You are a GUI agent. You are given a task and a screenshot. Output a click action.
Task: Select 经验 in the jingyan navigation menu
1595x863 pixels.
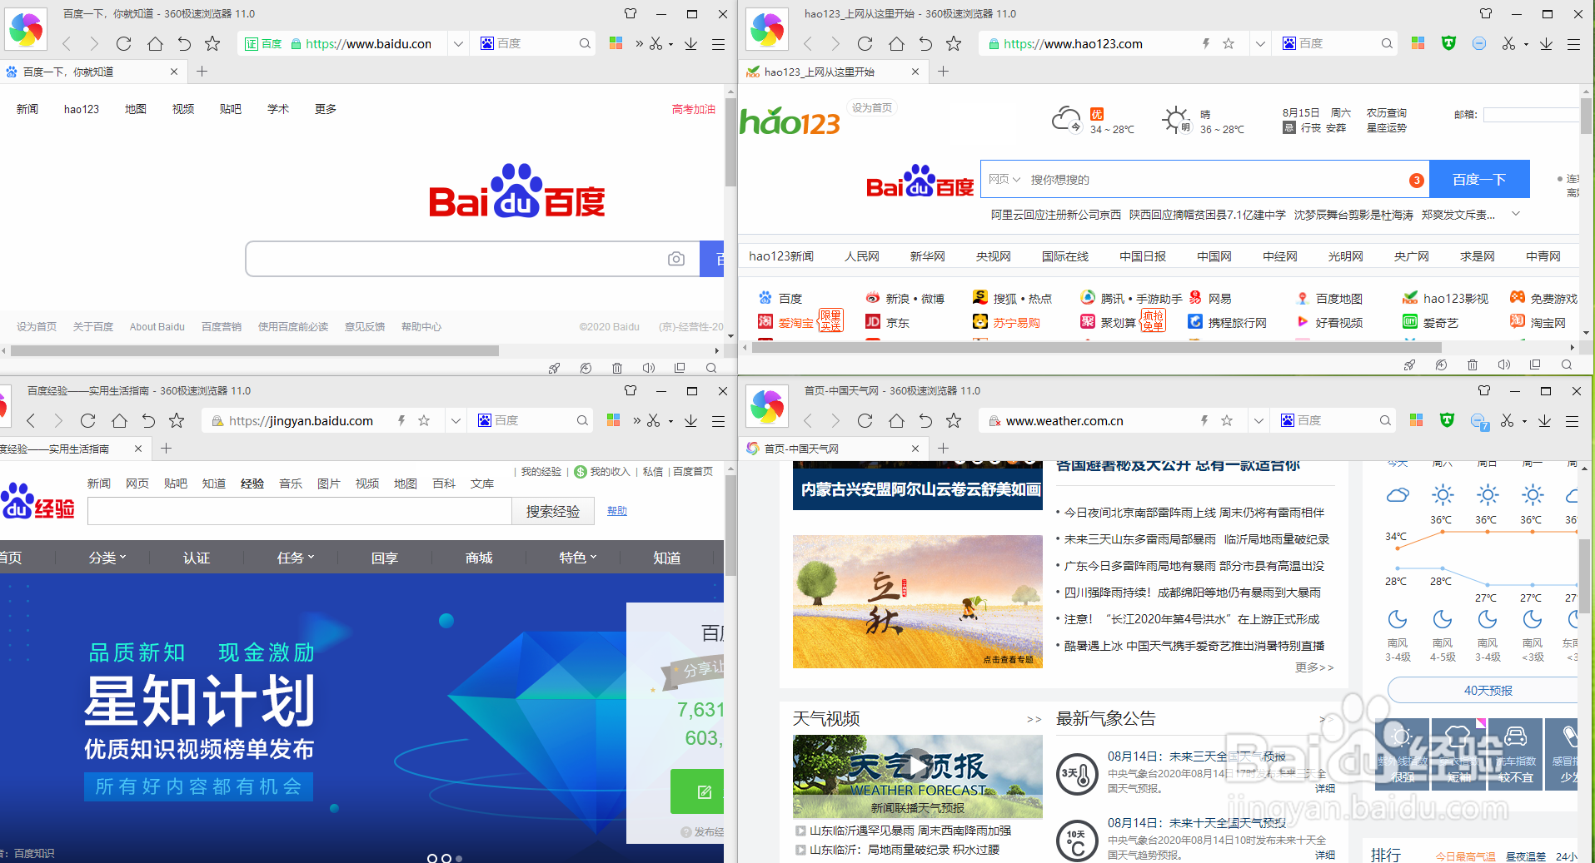[252, 483]
